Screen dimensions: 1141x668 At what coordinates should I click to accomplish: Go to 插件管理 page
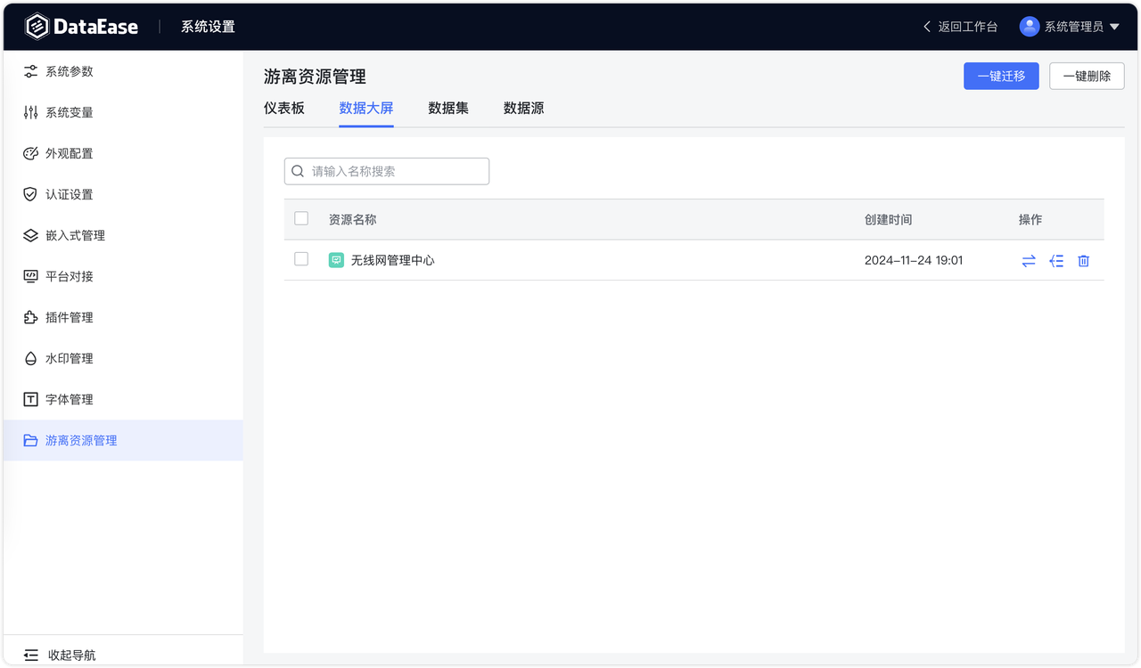[123, 317]
